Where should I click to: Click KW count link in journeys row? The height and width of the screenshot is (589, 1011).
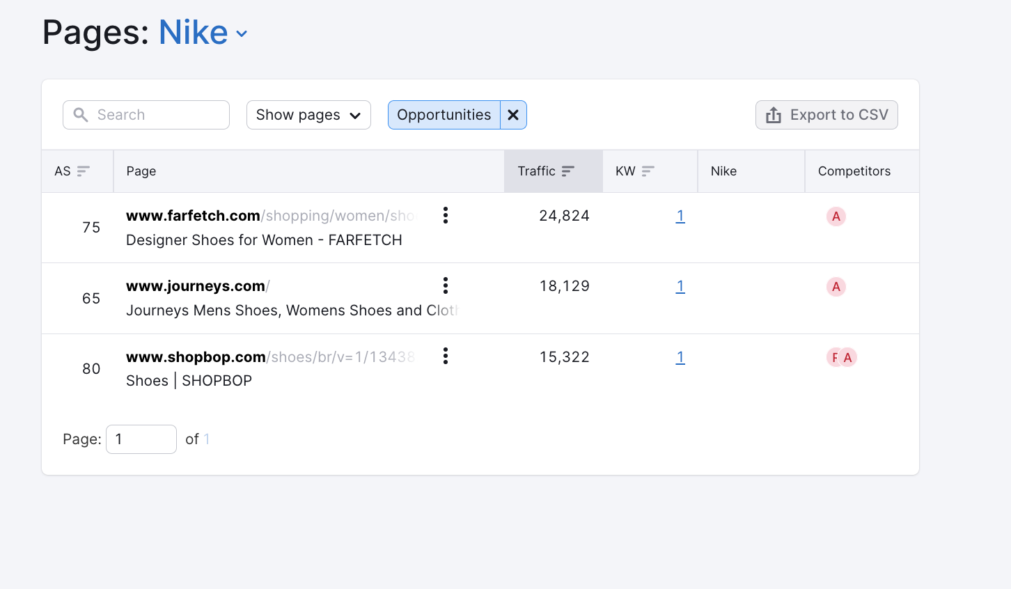point(680,286)
